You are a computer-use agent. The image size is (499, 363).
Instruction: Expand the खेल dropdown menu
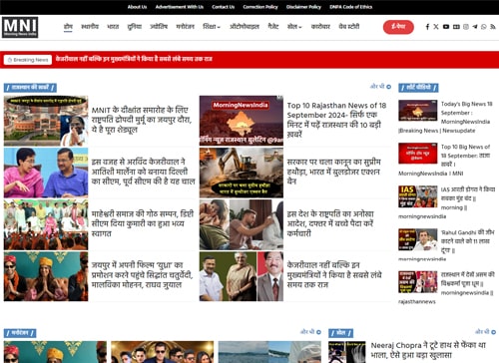(294, 27)
